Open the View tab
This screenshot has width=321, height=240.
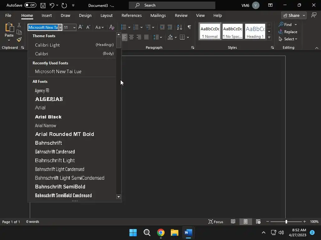click(200, 16)
